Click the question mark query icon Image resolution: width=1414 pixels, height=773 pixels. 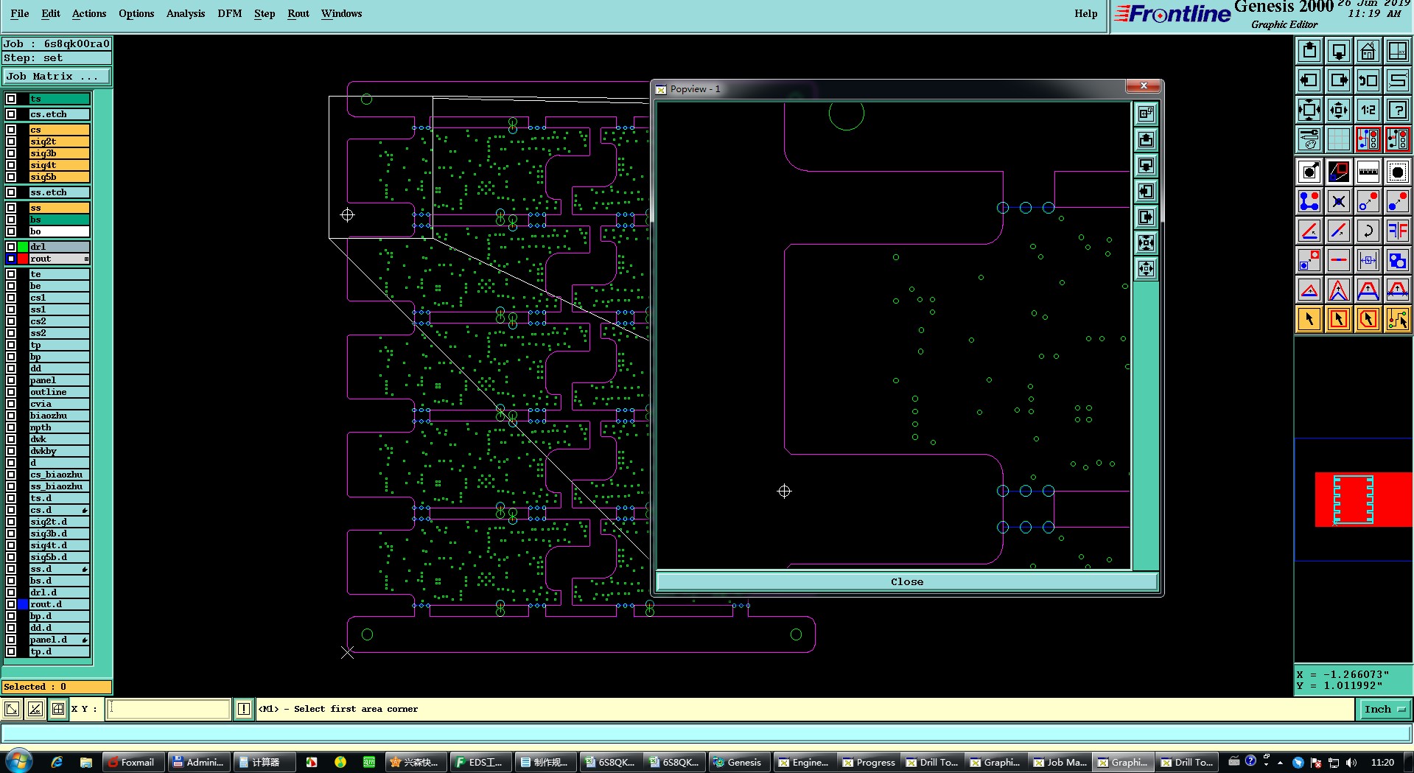(x=1398, y=110)
